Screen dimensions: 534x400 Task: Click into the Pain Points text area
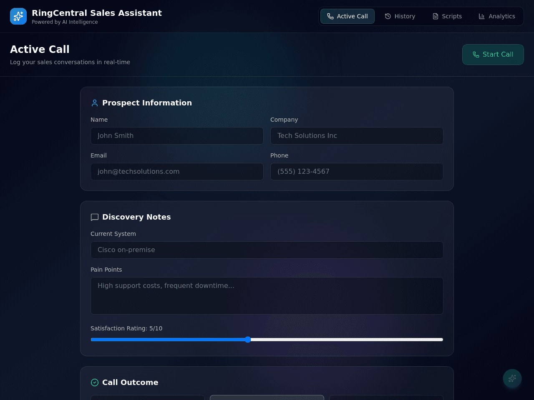click(x=267, y=296)
